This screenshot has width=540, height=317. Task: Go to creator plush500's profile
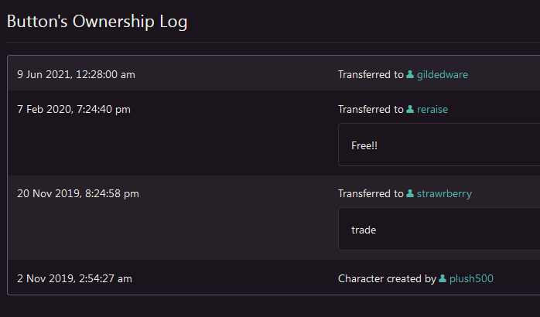coord(471,278)
